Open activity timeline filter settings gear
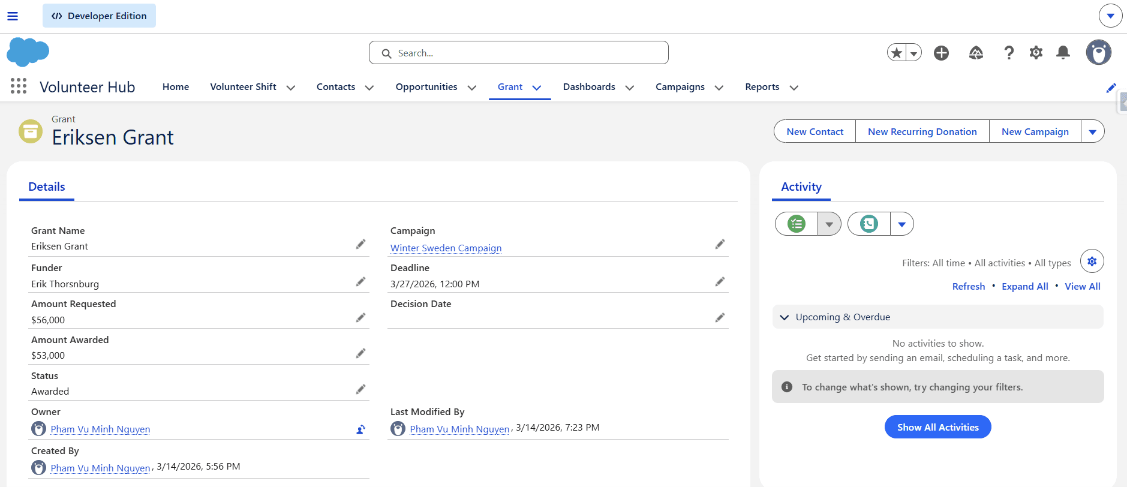The width and height of the screenshot is (1127, 487). (x=1092, y=261)
